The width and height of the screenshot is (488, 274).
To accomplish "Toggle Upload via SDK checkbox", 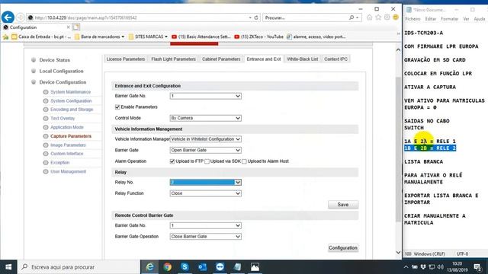I will click(x=207, y=161).
